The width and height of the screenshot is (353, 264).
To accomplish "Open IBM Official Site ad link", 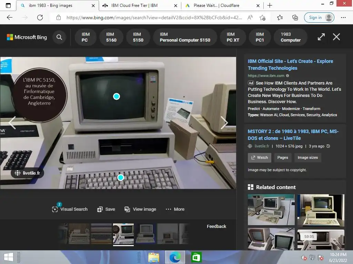I will coord(290,65).
